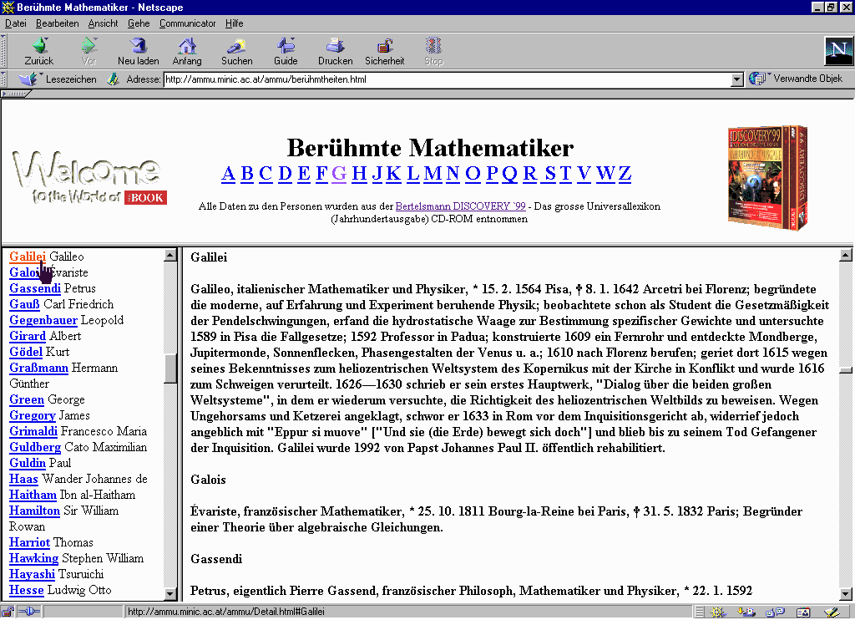Open the Communicator menu

188,23
